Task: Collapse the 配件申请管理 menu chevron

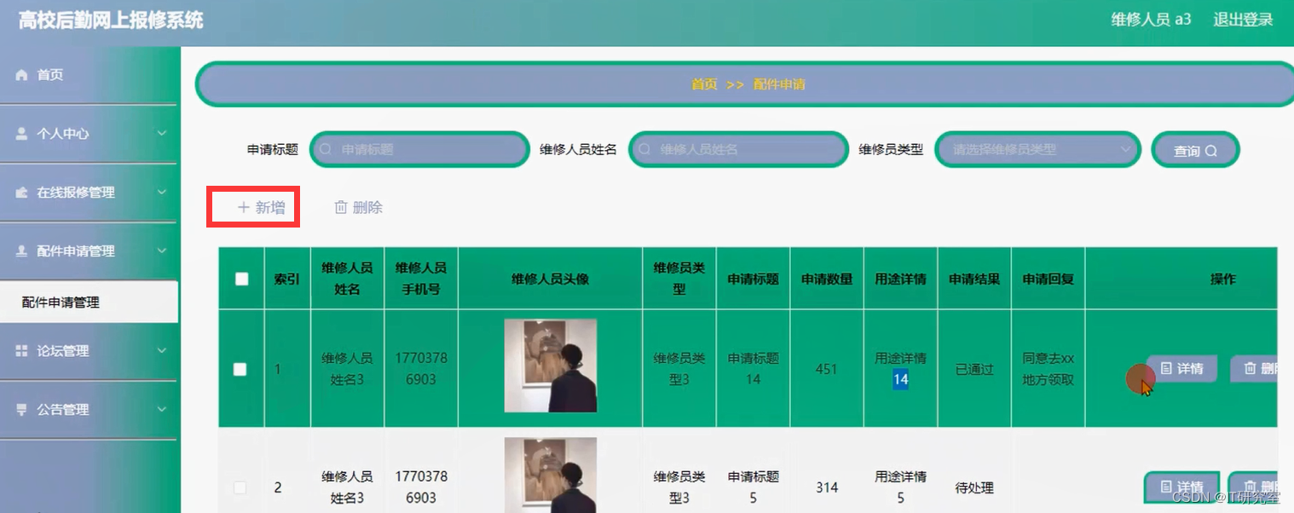Action: pyautogui.click(x=164, y=251)
